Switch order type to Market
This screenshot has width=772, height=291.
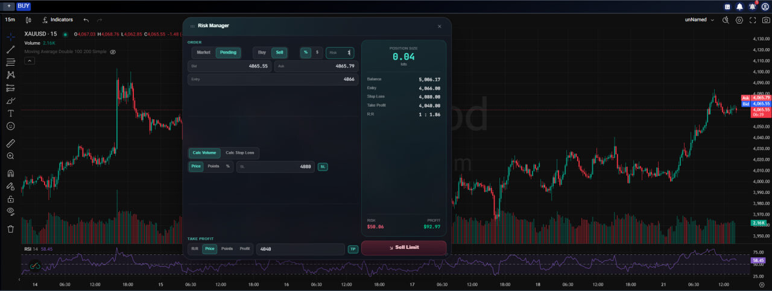(204, 52)
